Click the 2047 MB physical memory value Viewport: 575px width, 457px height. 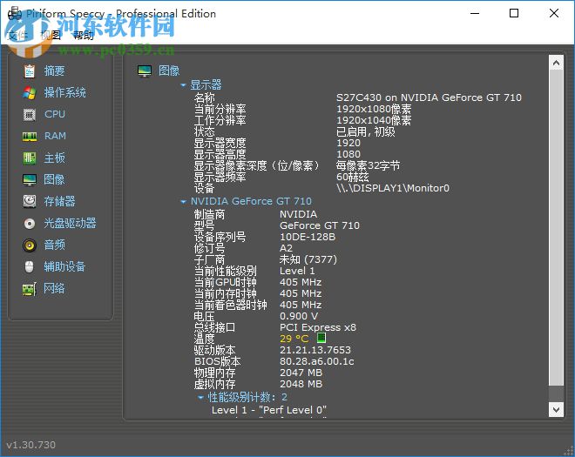point(301,373)
